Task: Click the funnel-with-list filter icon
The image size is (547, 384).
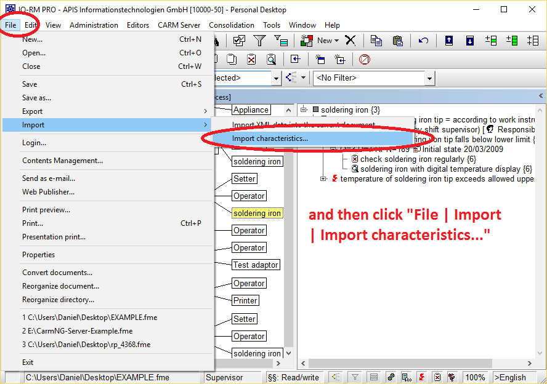Action: tap(281, 41)
